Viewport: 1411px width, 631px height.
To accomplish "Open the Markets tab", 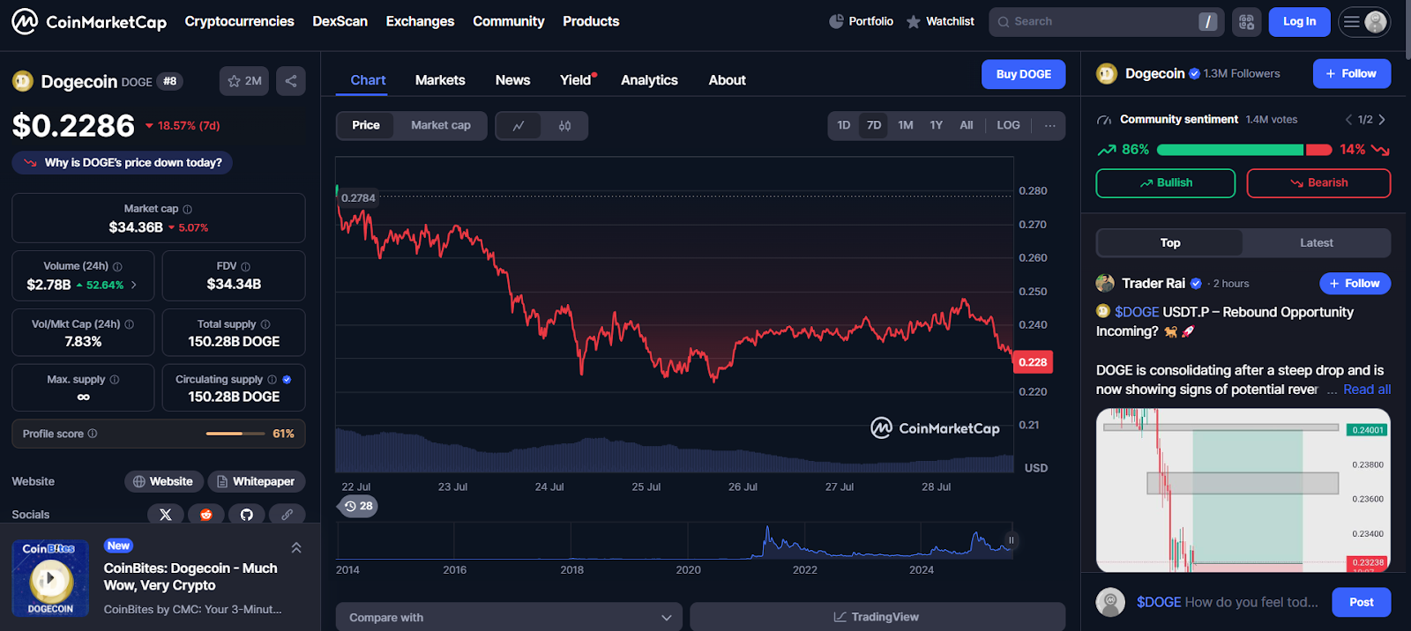I will coord(440,80).
